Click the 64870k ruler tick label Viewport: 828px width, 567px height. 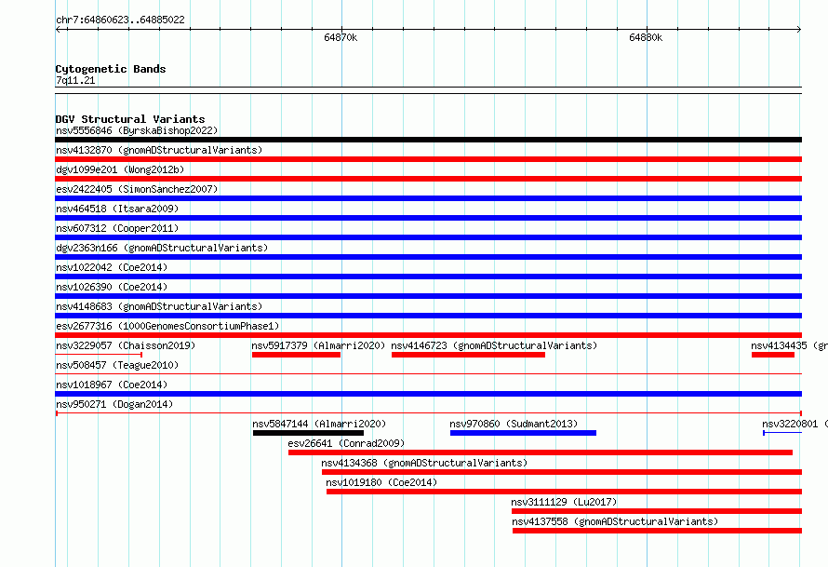[x=341, y=37]
